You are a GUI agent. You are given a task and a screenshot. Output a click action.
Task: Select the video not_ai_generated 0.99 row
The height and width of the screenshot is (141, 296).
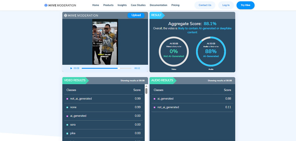[x=104, y=99]
